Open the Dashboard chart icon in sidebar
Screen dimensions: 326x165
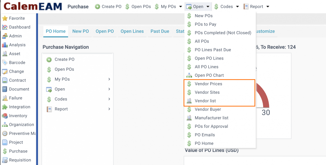pyautogui.click(x=5, y=27)
